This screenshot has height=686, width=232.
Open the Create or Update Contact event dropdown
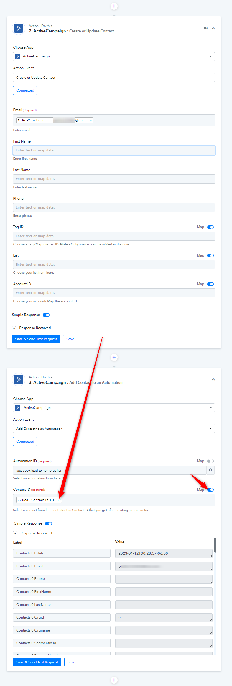pos(114,77)
